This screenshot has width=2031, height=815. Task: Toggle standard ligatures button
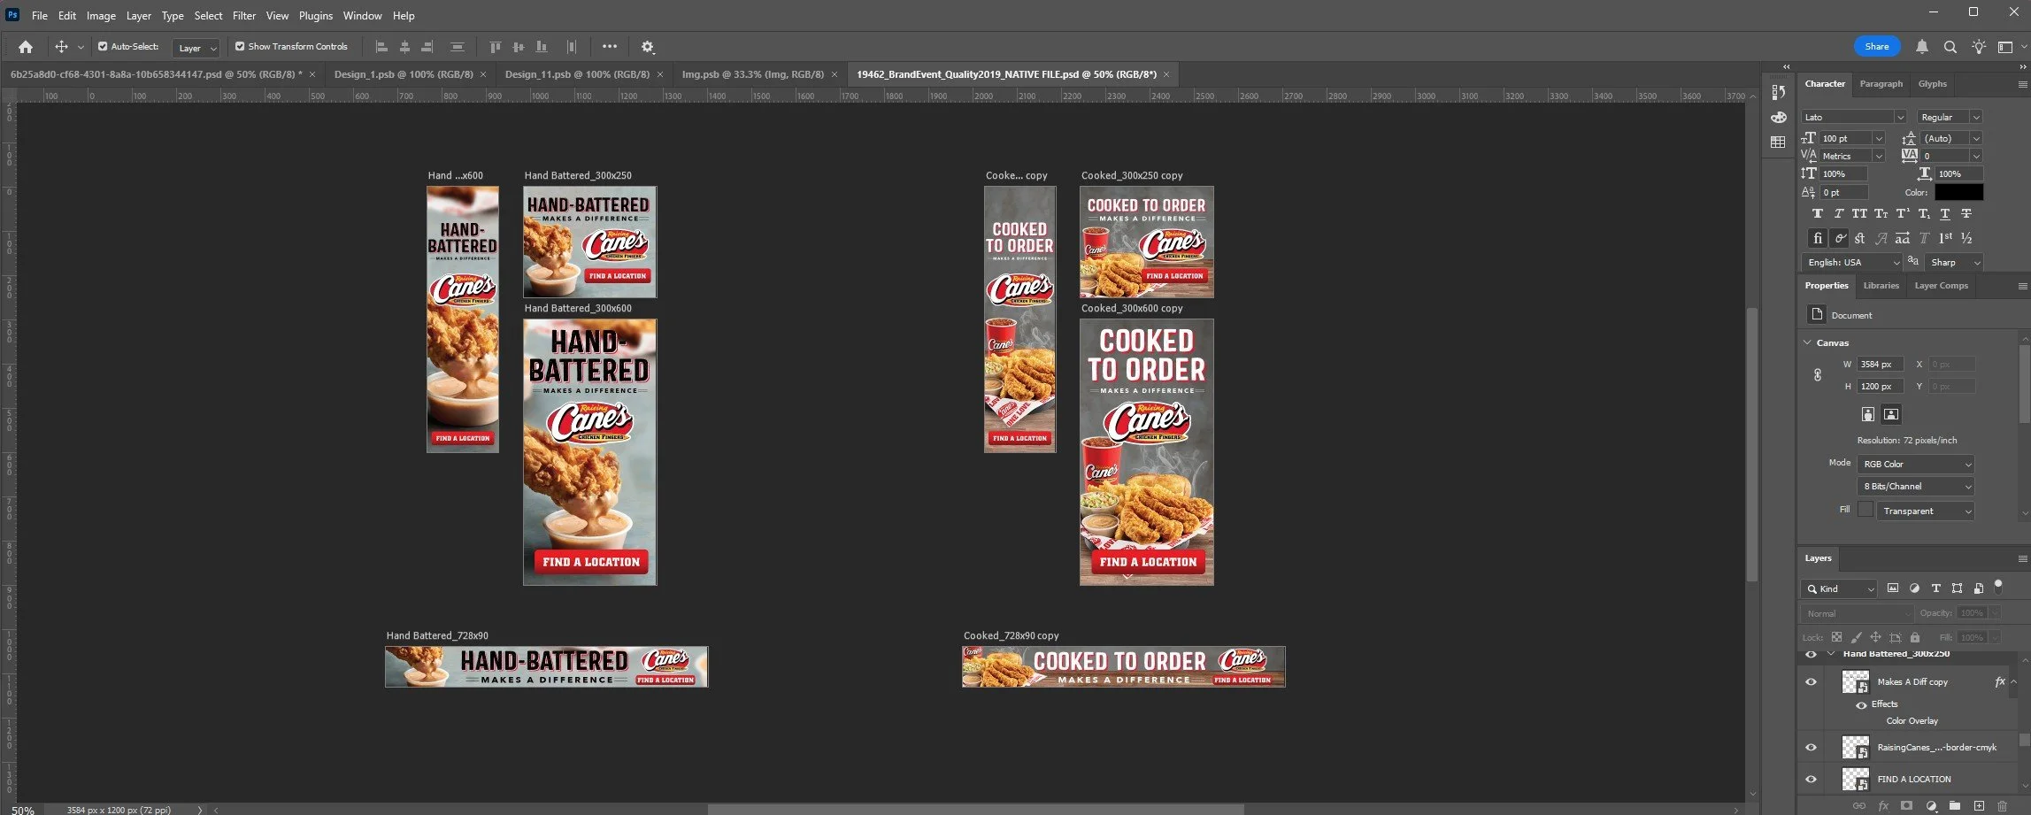[1818, 238]
